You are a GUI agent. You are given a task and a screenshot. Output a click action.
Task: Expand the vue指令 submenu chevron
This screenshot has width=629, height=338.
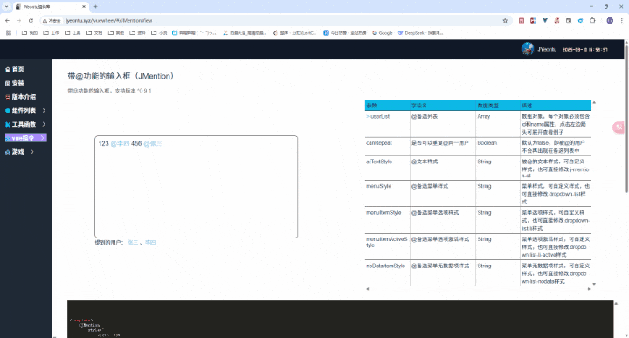(x=43, y=138)
